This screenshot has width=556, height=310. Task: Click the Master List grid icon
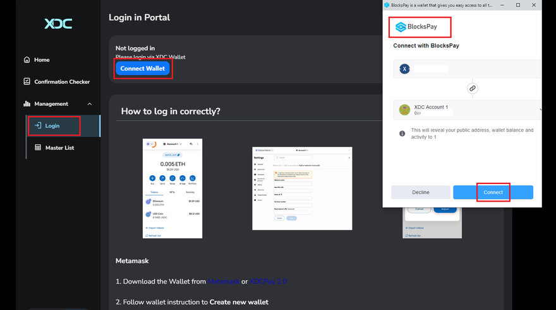click(x=38, y=147)
